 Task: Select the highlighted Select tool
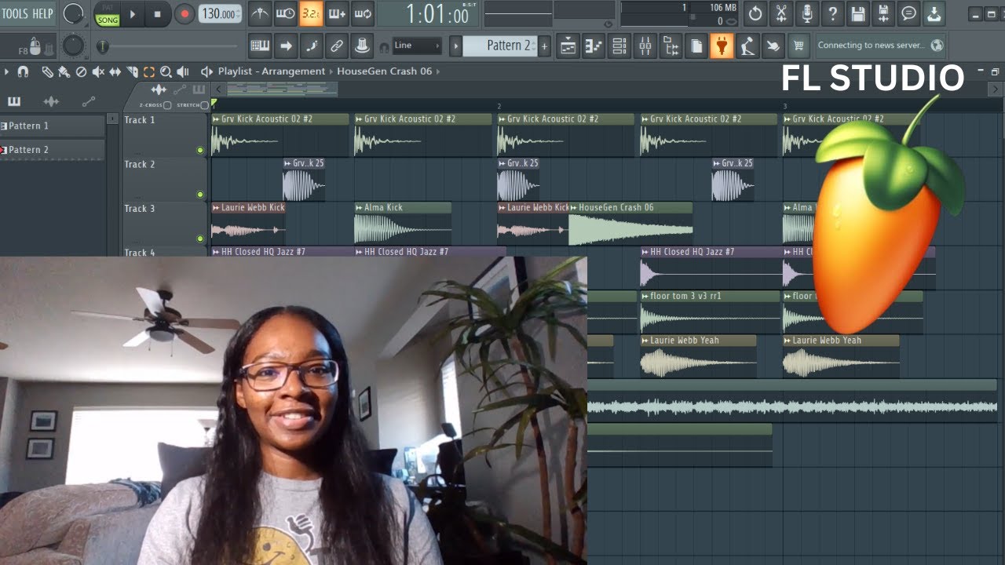tap(149, 71)
